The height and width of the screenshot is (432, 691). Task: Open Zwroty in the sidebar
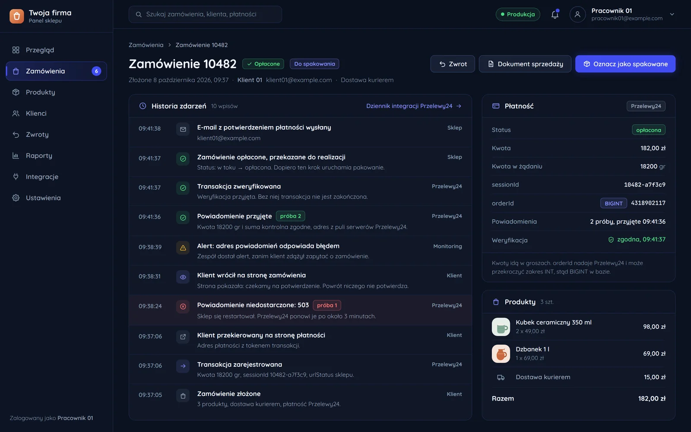pyautogui.click(x=56, y=134)
